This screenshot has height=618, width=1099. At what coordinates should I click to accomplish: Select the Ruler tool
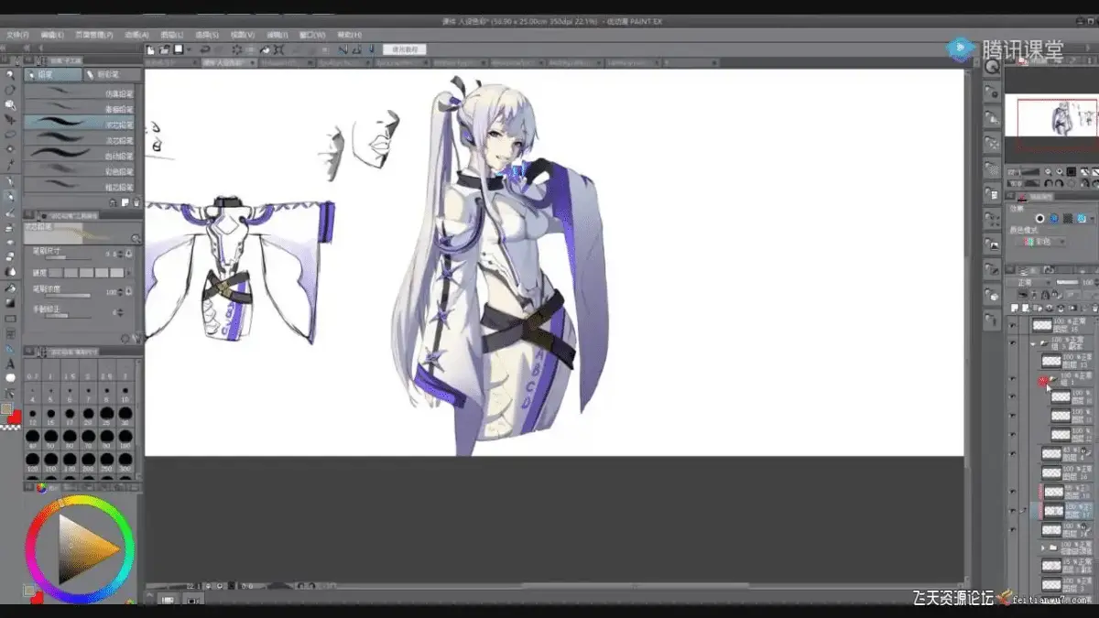pyautogui.click(x=10, y=349)
